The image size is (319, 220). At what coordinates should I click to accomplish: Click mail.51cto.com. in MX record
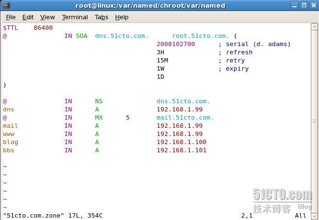185,118
